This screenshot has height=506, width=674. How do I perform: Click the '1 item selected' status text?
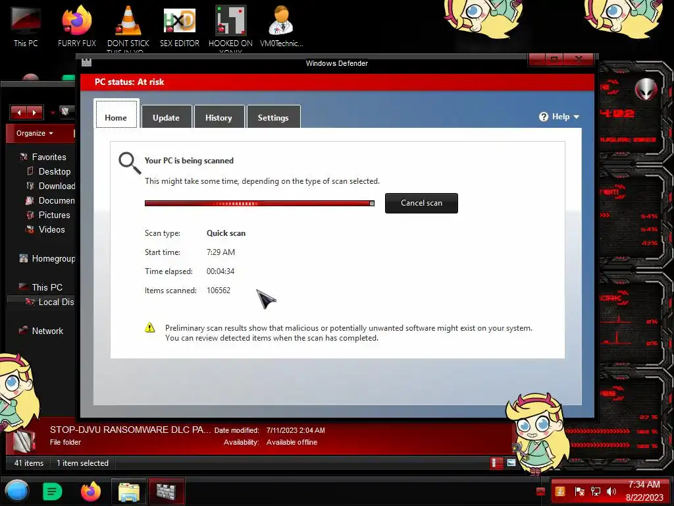[82, 463]
